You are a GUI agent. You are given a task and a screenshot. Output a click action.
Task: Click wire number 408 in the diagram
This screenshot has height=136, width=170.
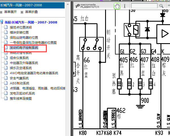[x=155, y=60]
